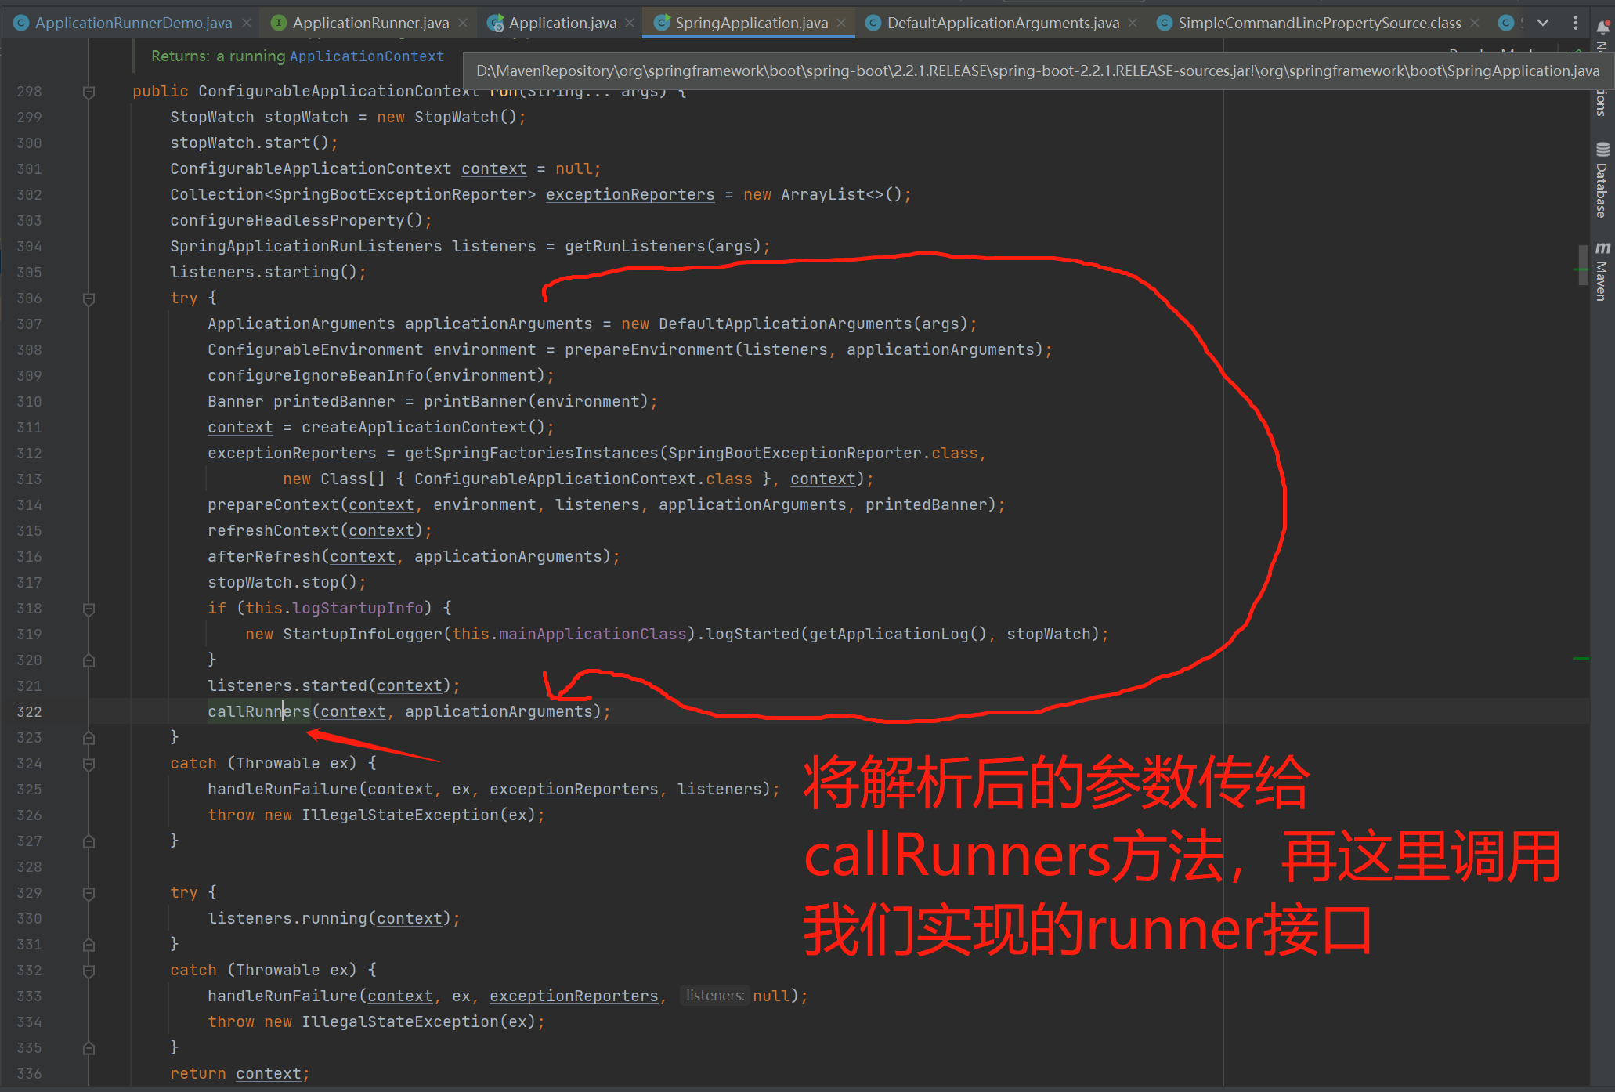The image size is (1615, 1092).
Task: Collapse the try block at line 329
Action: pyautogui.click(x=89, y=893)
